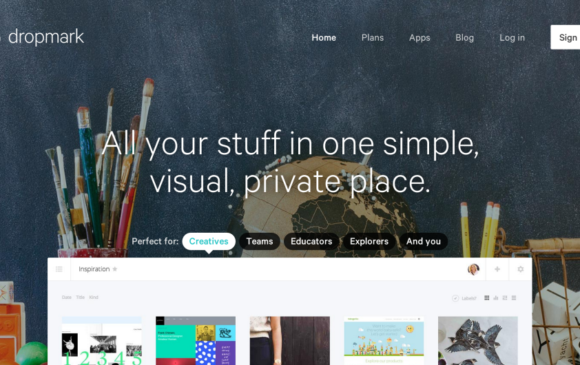Open the birds artwork thumbnail

(478, 341)
